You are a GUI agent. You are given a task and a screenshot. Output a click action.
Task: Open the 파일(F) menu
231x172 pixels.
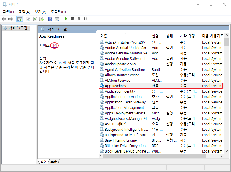[9, 12]
